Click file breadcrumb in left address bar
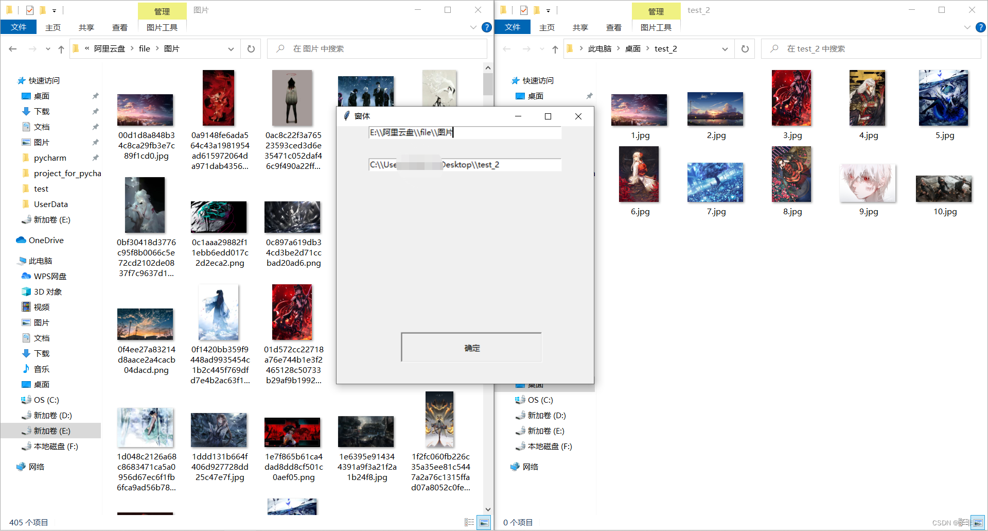This screenshot has width=988, height=531. (145, 48)
